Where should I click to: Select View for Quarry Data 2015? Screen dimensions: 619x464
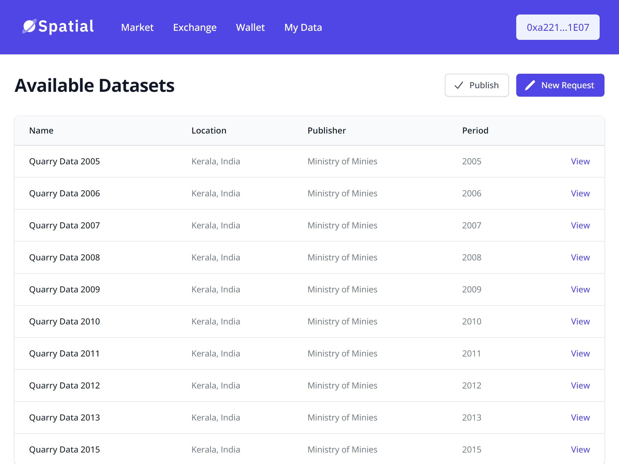pos(580,449)
